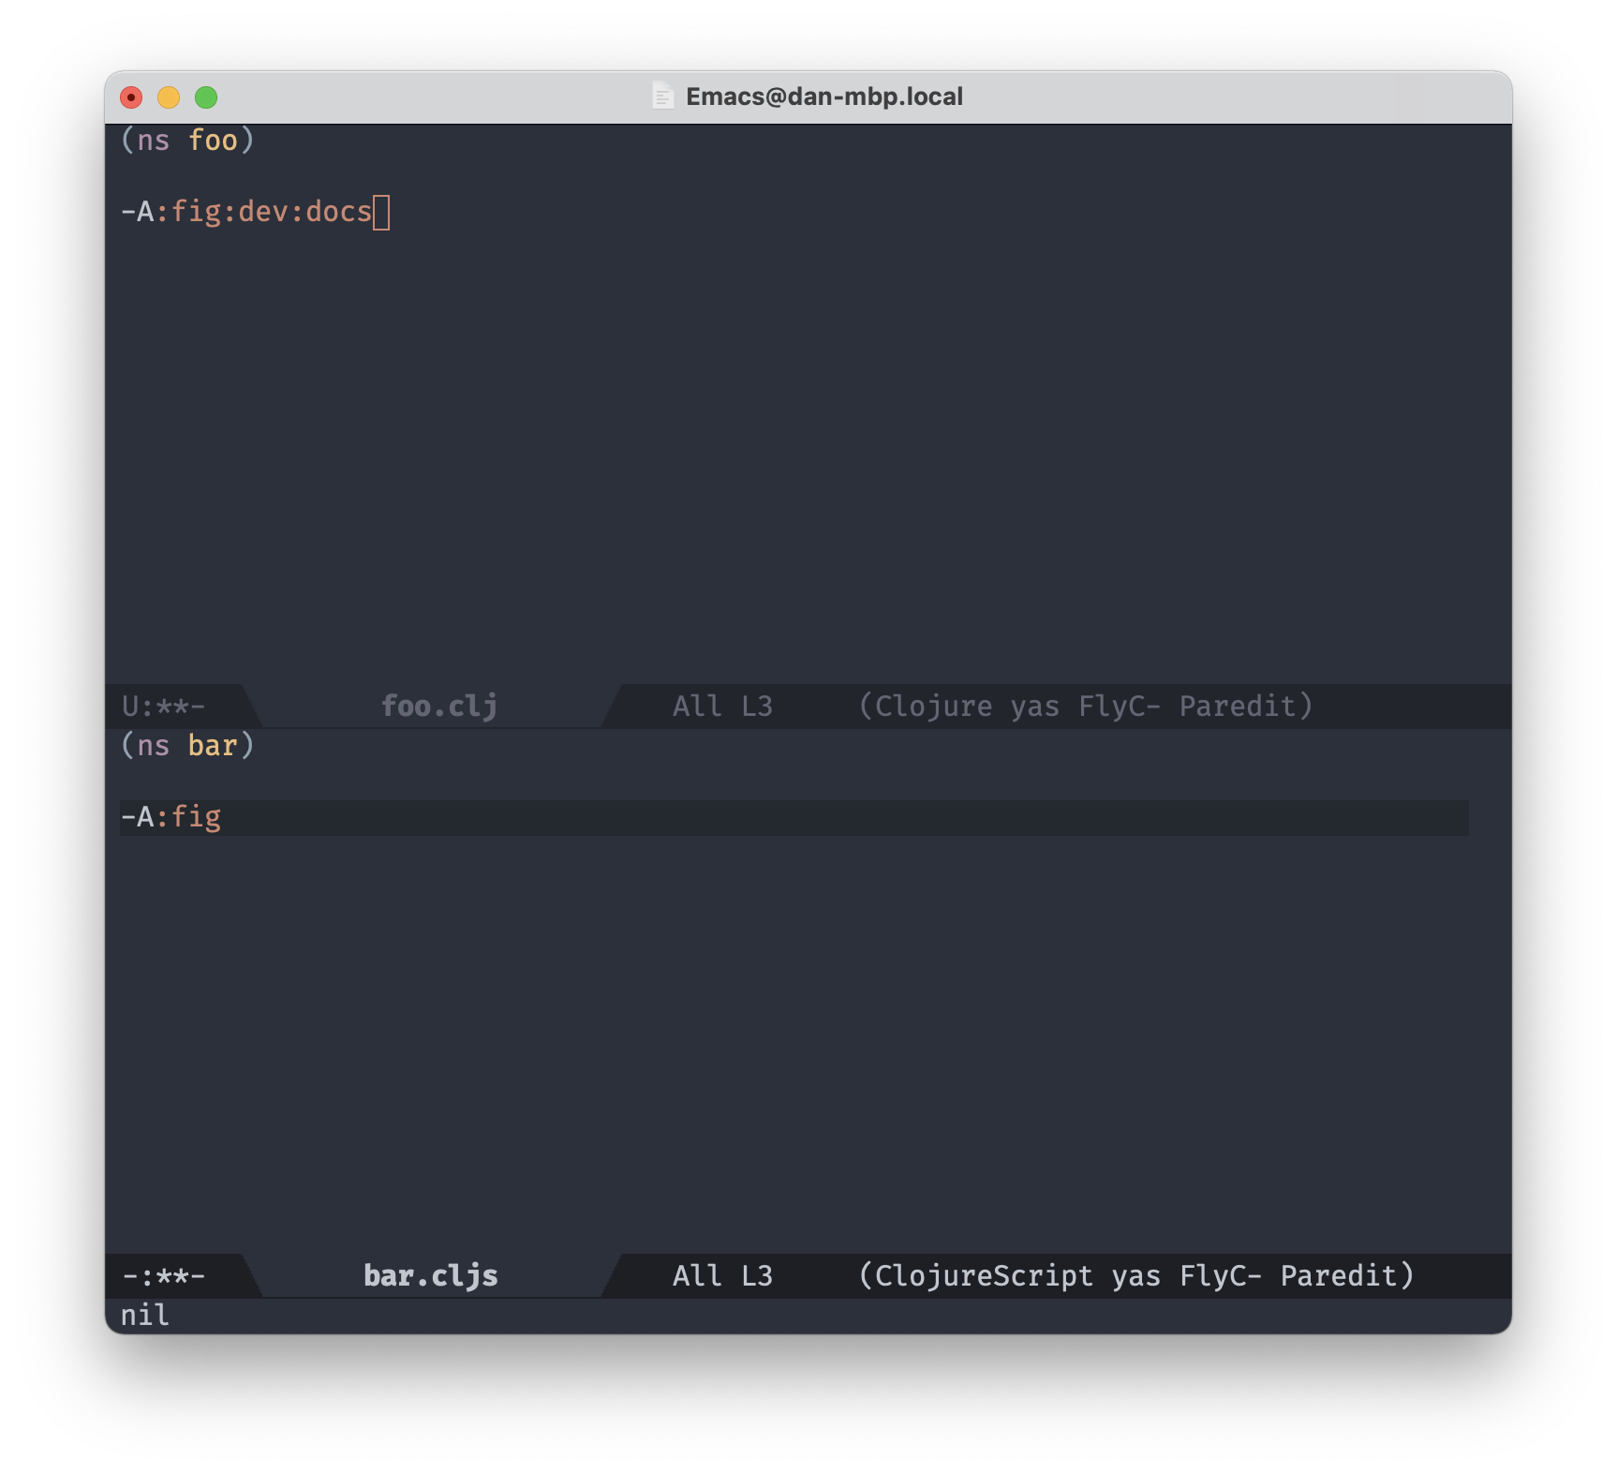1617x1473 pixels.
Task: Click yas minor mode in bar.cljs mode line
Action: pyautogui.click(x=1135, y=1276)
